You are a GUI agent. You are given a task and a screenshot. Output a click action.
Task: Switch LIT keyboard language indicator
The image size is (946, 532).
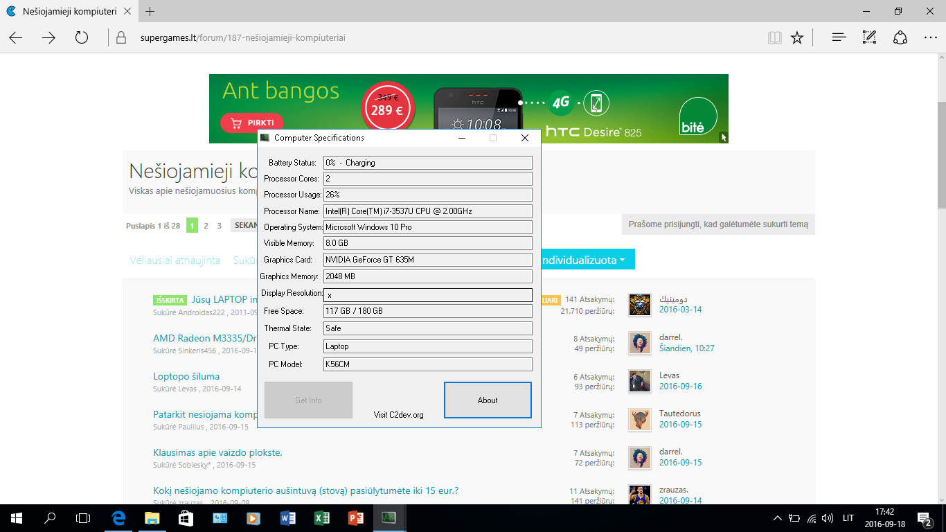pos(848,518)
